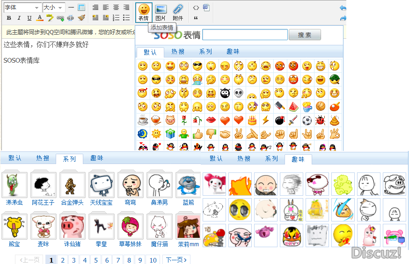The width and height of the screenshot is (409, 264).
Task: Pick the handshake emoticon
Action: pyautogui.click(x=225, y=134)
